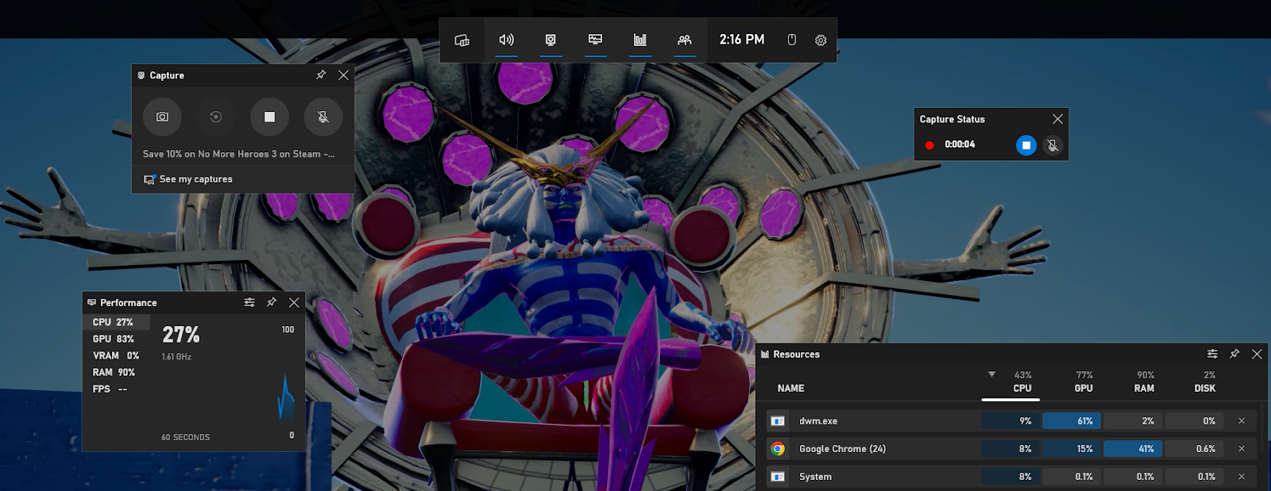Select the VRAM 0% tab in Performance
The image size is (1271, 491).
click(x=116, y=355)
